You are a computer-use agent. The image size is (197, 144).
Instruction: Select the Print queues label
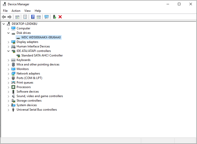point(25,83)
